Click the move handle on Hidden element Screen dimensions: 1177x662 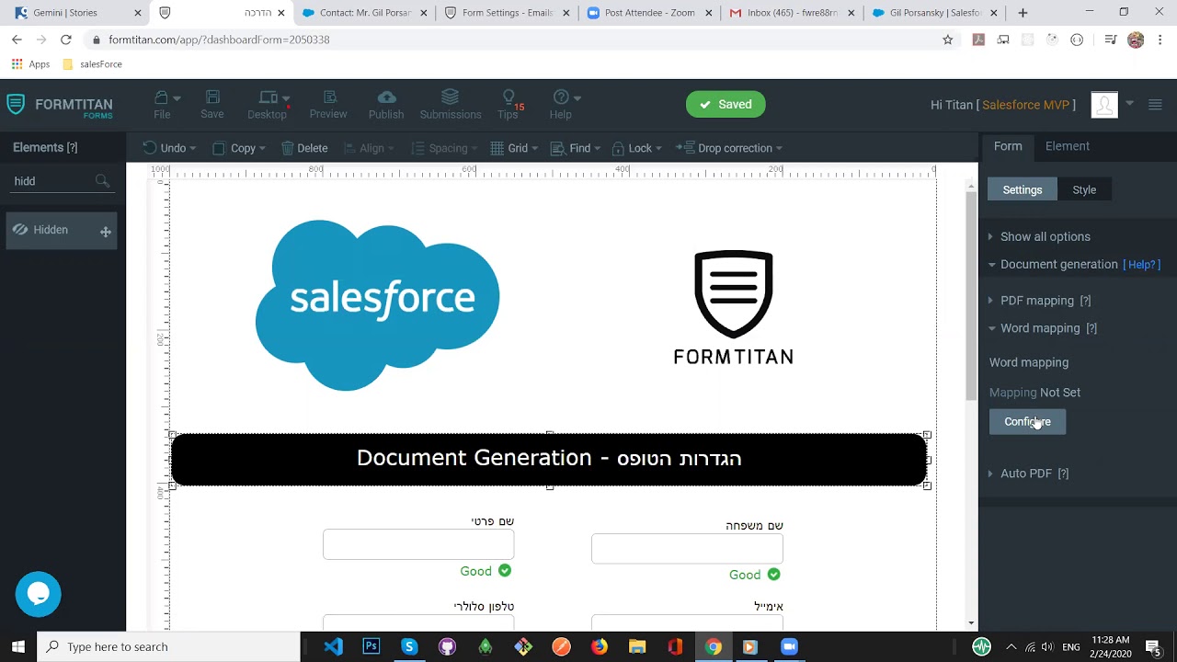coord(106,232)
